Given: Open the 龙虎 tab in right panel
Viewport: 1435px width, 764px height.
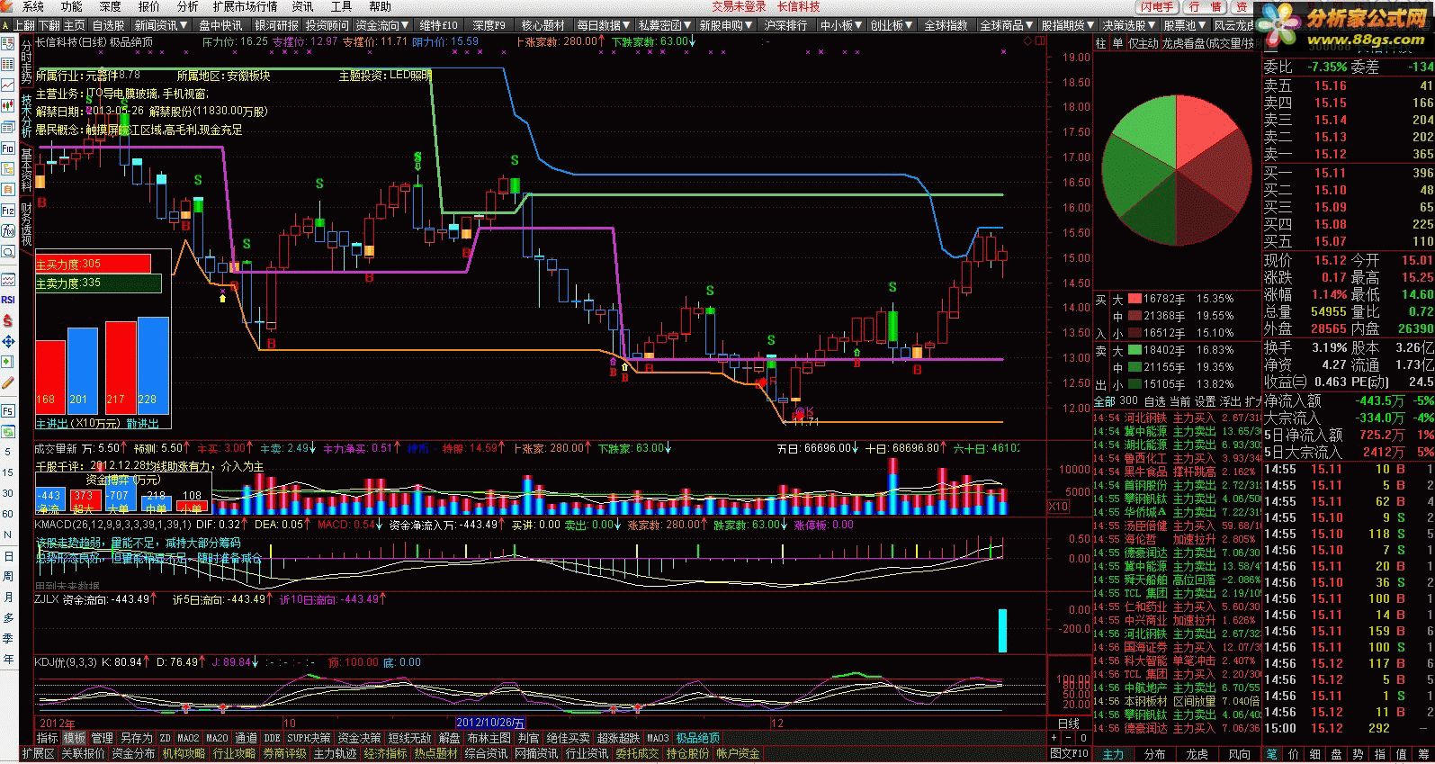Looking at the screenshot, I should tap(1197, 754).
